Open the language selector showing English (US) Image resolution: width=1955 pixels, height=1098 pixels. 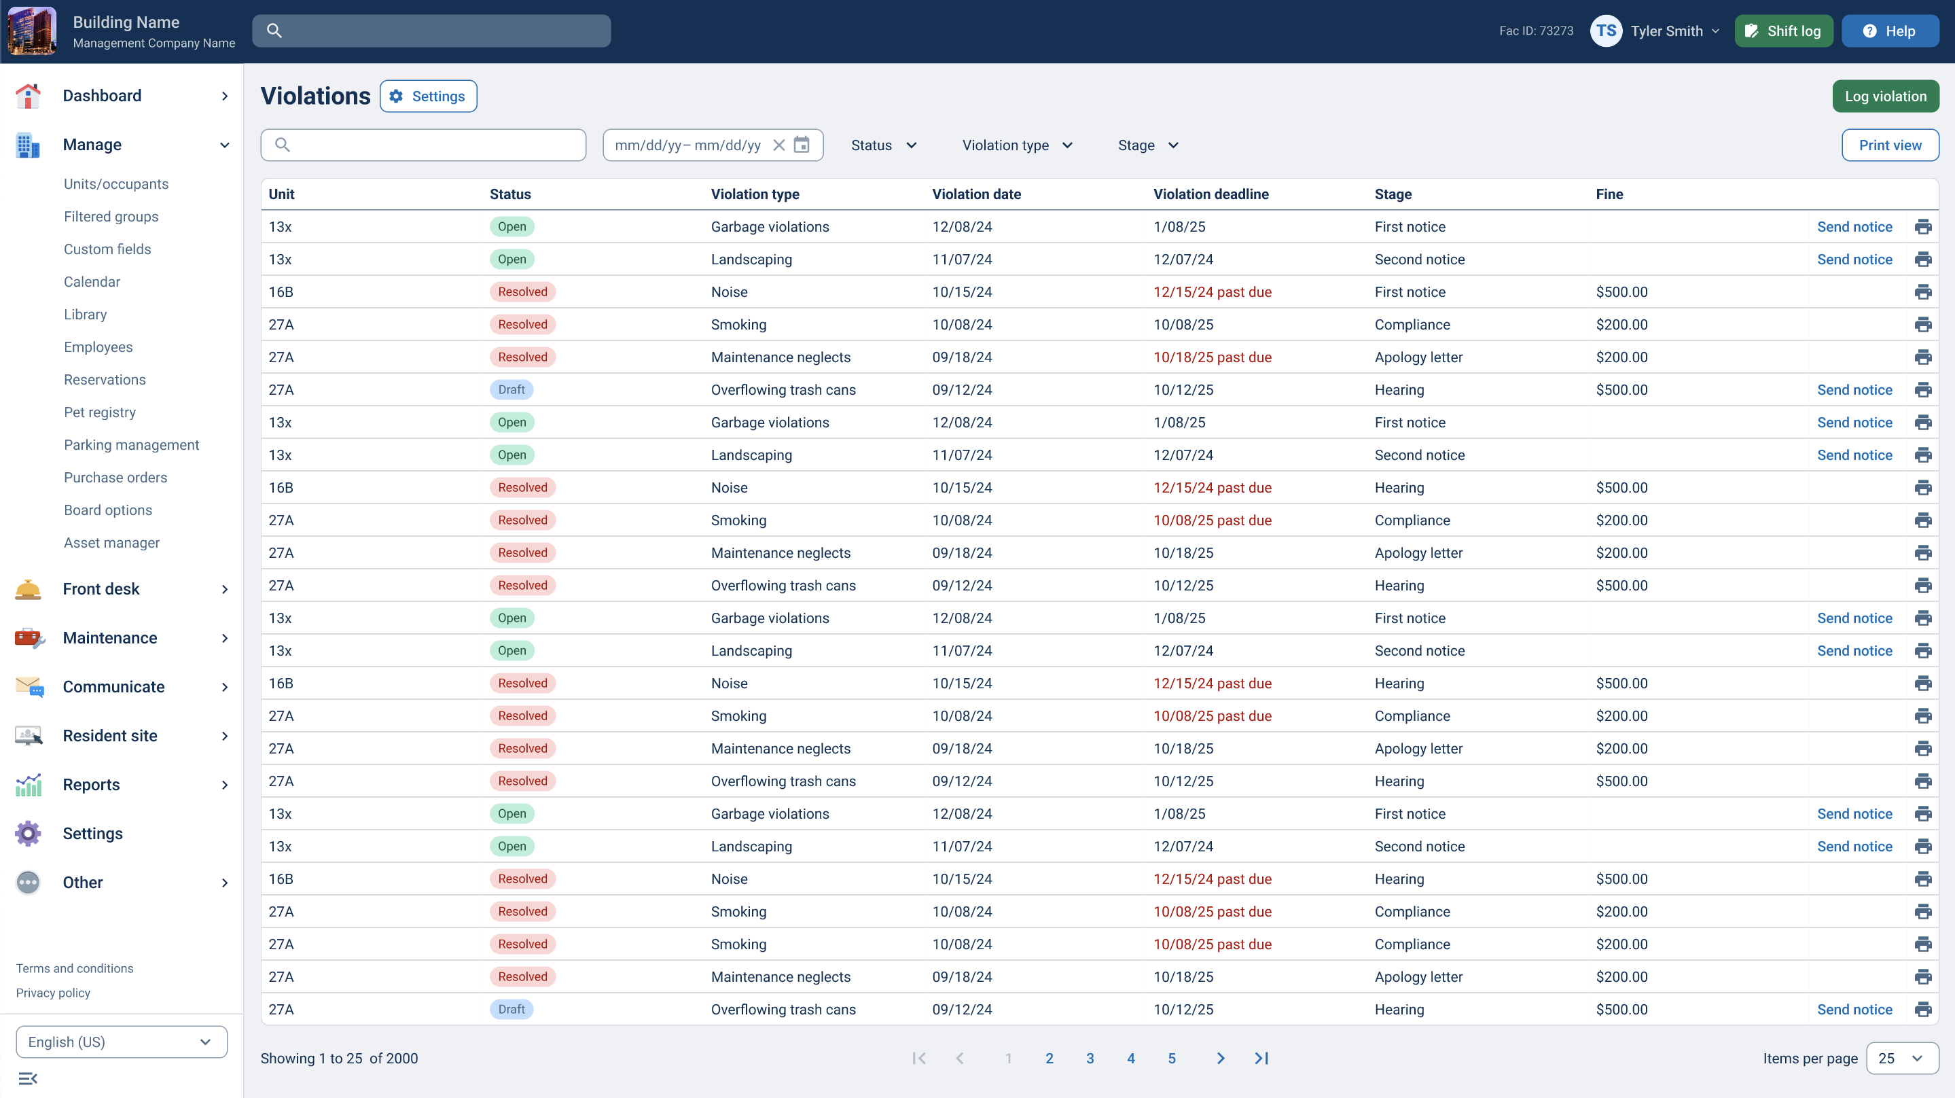(x=121, y=1042)
